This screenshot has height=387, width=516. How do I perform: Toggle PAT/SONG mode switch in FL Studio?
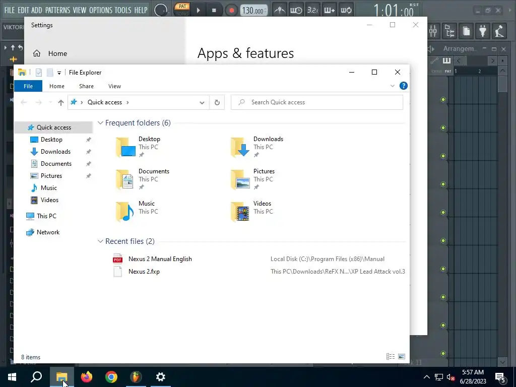pyautogui.click(x=182, y=10)
